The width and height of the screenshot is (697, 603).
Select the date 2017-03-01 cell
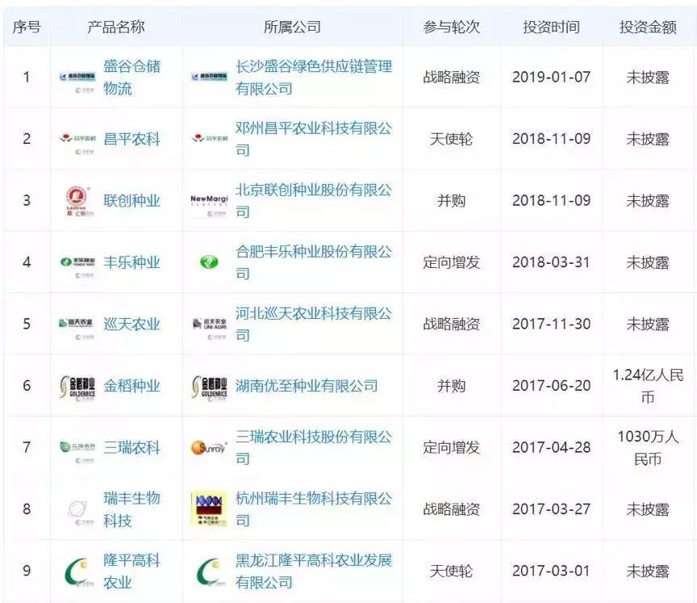tap(551, 571)
